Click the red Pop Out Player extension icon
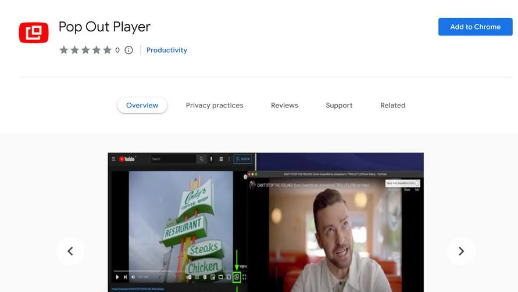The width and height of the screenshot is (518, 292). pos(34,33)
